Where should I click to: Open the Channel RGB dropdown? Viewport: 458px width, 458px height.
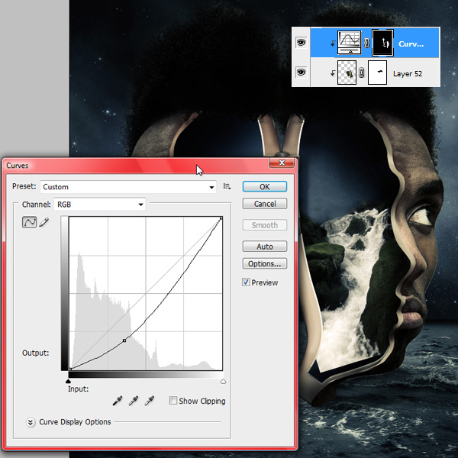(99, 204)
